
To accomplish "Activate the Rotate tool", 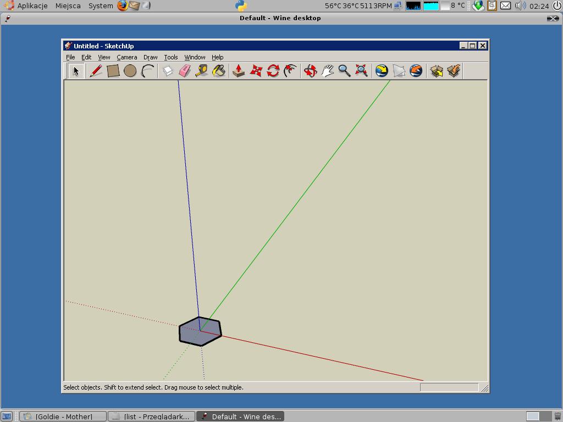I will pos(273,71).
